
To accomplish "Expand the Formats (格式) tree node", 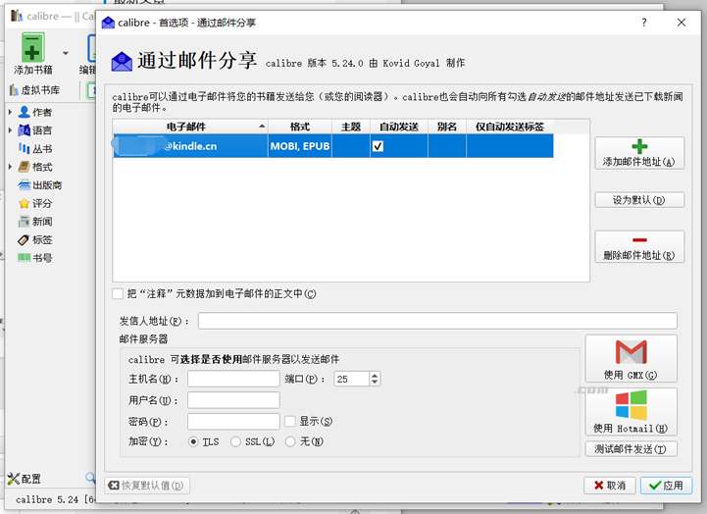I will click(10, 167).
